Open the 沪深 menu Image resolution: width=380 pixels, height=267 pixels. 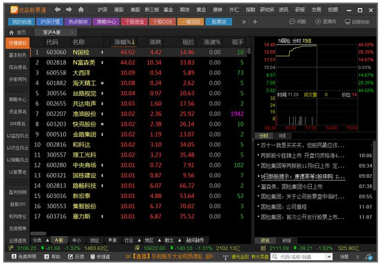click(x=102, y=9)
